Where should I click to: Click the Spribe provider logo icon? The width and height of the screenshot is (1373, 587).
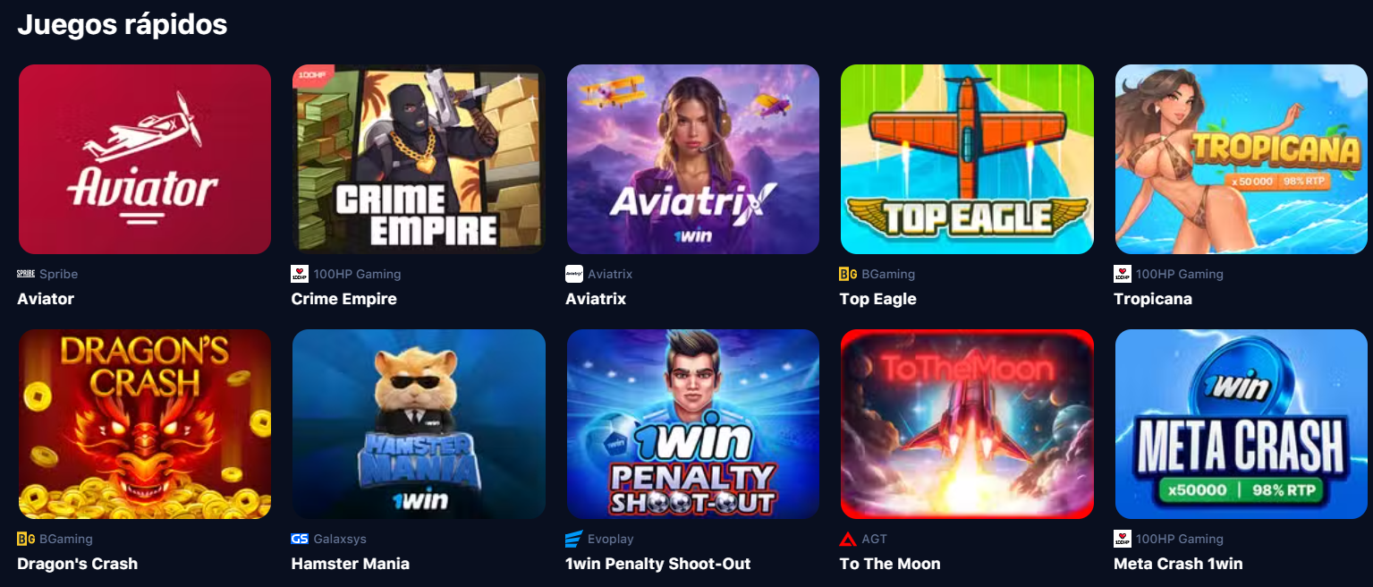26,274
